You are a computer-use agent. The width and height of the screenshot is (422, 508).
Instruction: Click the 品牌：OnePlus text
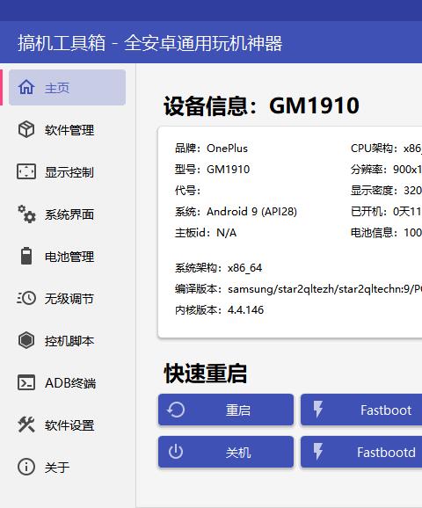coord(211,149)
